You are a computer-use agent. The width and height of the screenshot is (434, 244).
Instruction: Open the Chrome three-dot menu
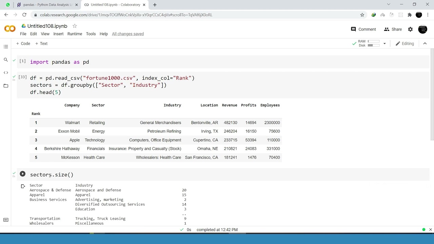pos(428,15)
